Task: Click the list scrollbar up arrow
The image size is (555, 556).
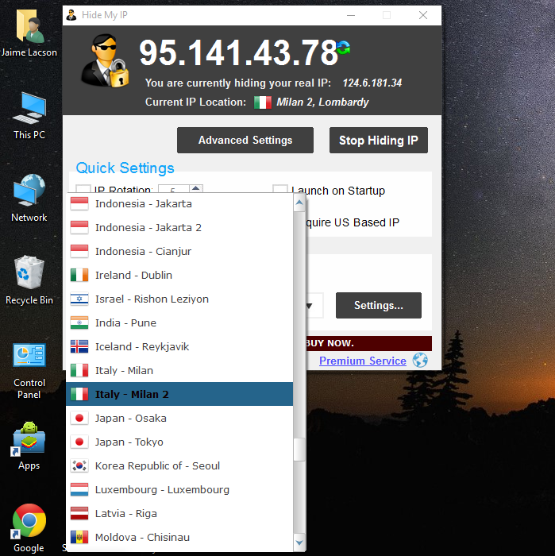Action: click(299, 203)
